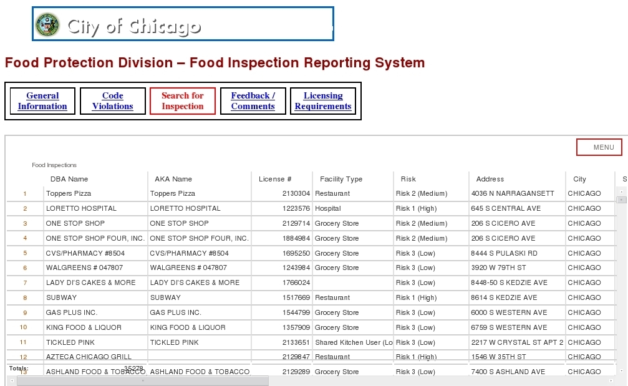Click the Address column header
Image resolution: width=628 pixels, height=386 pixels.
coord(490,179)
